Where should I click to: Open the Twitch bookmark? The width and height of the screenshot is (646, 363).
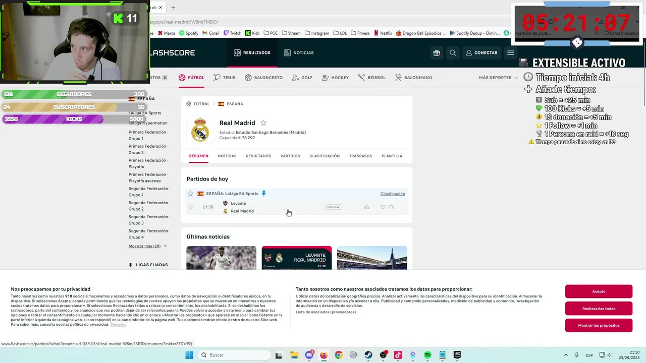coord(232,33)
